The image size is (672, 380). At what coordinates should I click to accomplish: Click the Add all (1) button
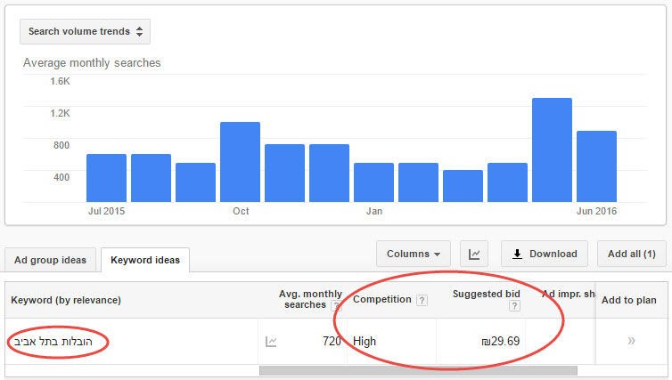click(632, 254)
